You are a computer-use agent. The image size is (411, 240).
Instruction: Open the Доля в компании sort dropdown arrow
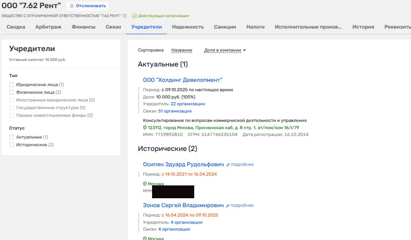pyautogui.click(x=244, y=50)
